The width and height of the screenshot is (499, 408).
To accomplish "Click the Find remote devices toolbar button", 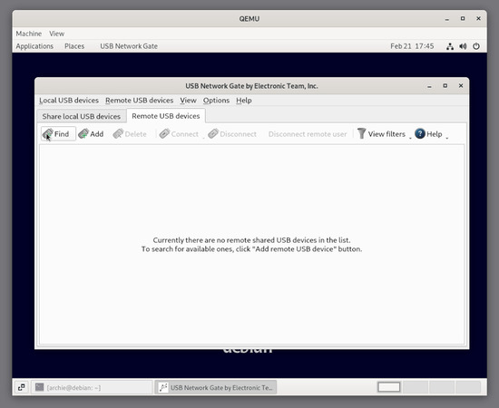I will [58, 133].
